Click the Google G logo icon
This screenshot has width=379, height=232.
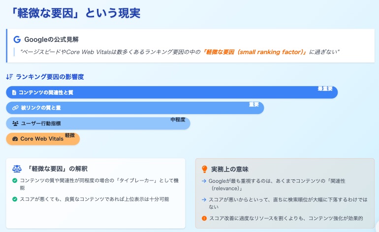(x=17, y=40)
